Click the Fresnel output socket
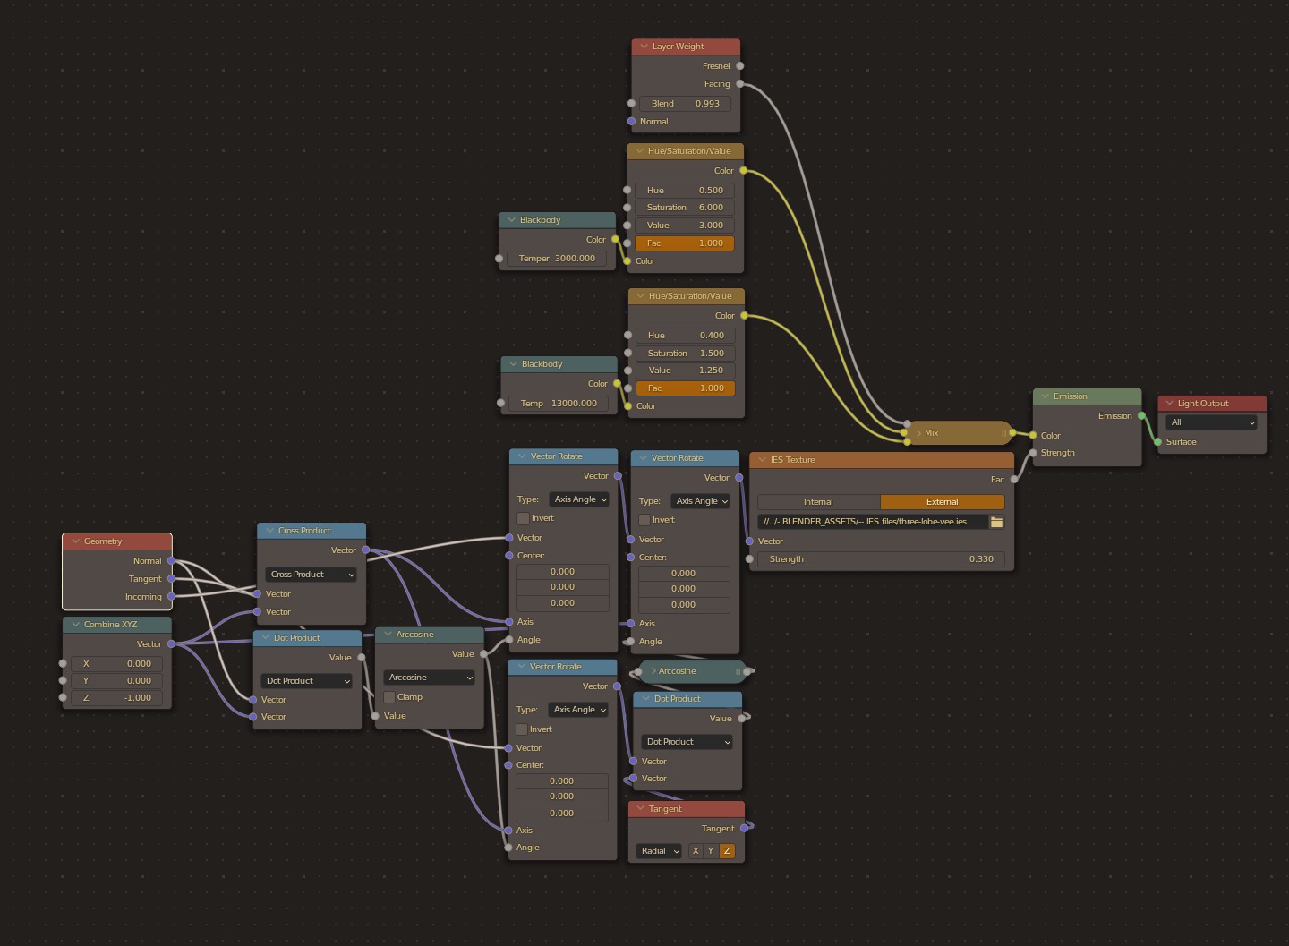The height and width of the screenshot is (946, 1289). [x=740, y=65]
